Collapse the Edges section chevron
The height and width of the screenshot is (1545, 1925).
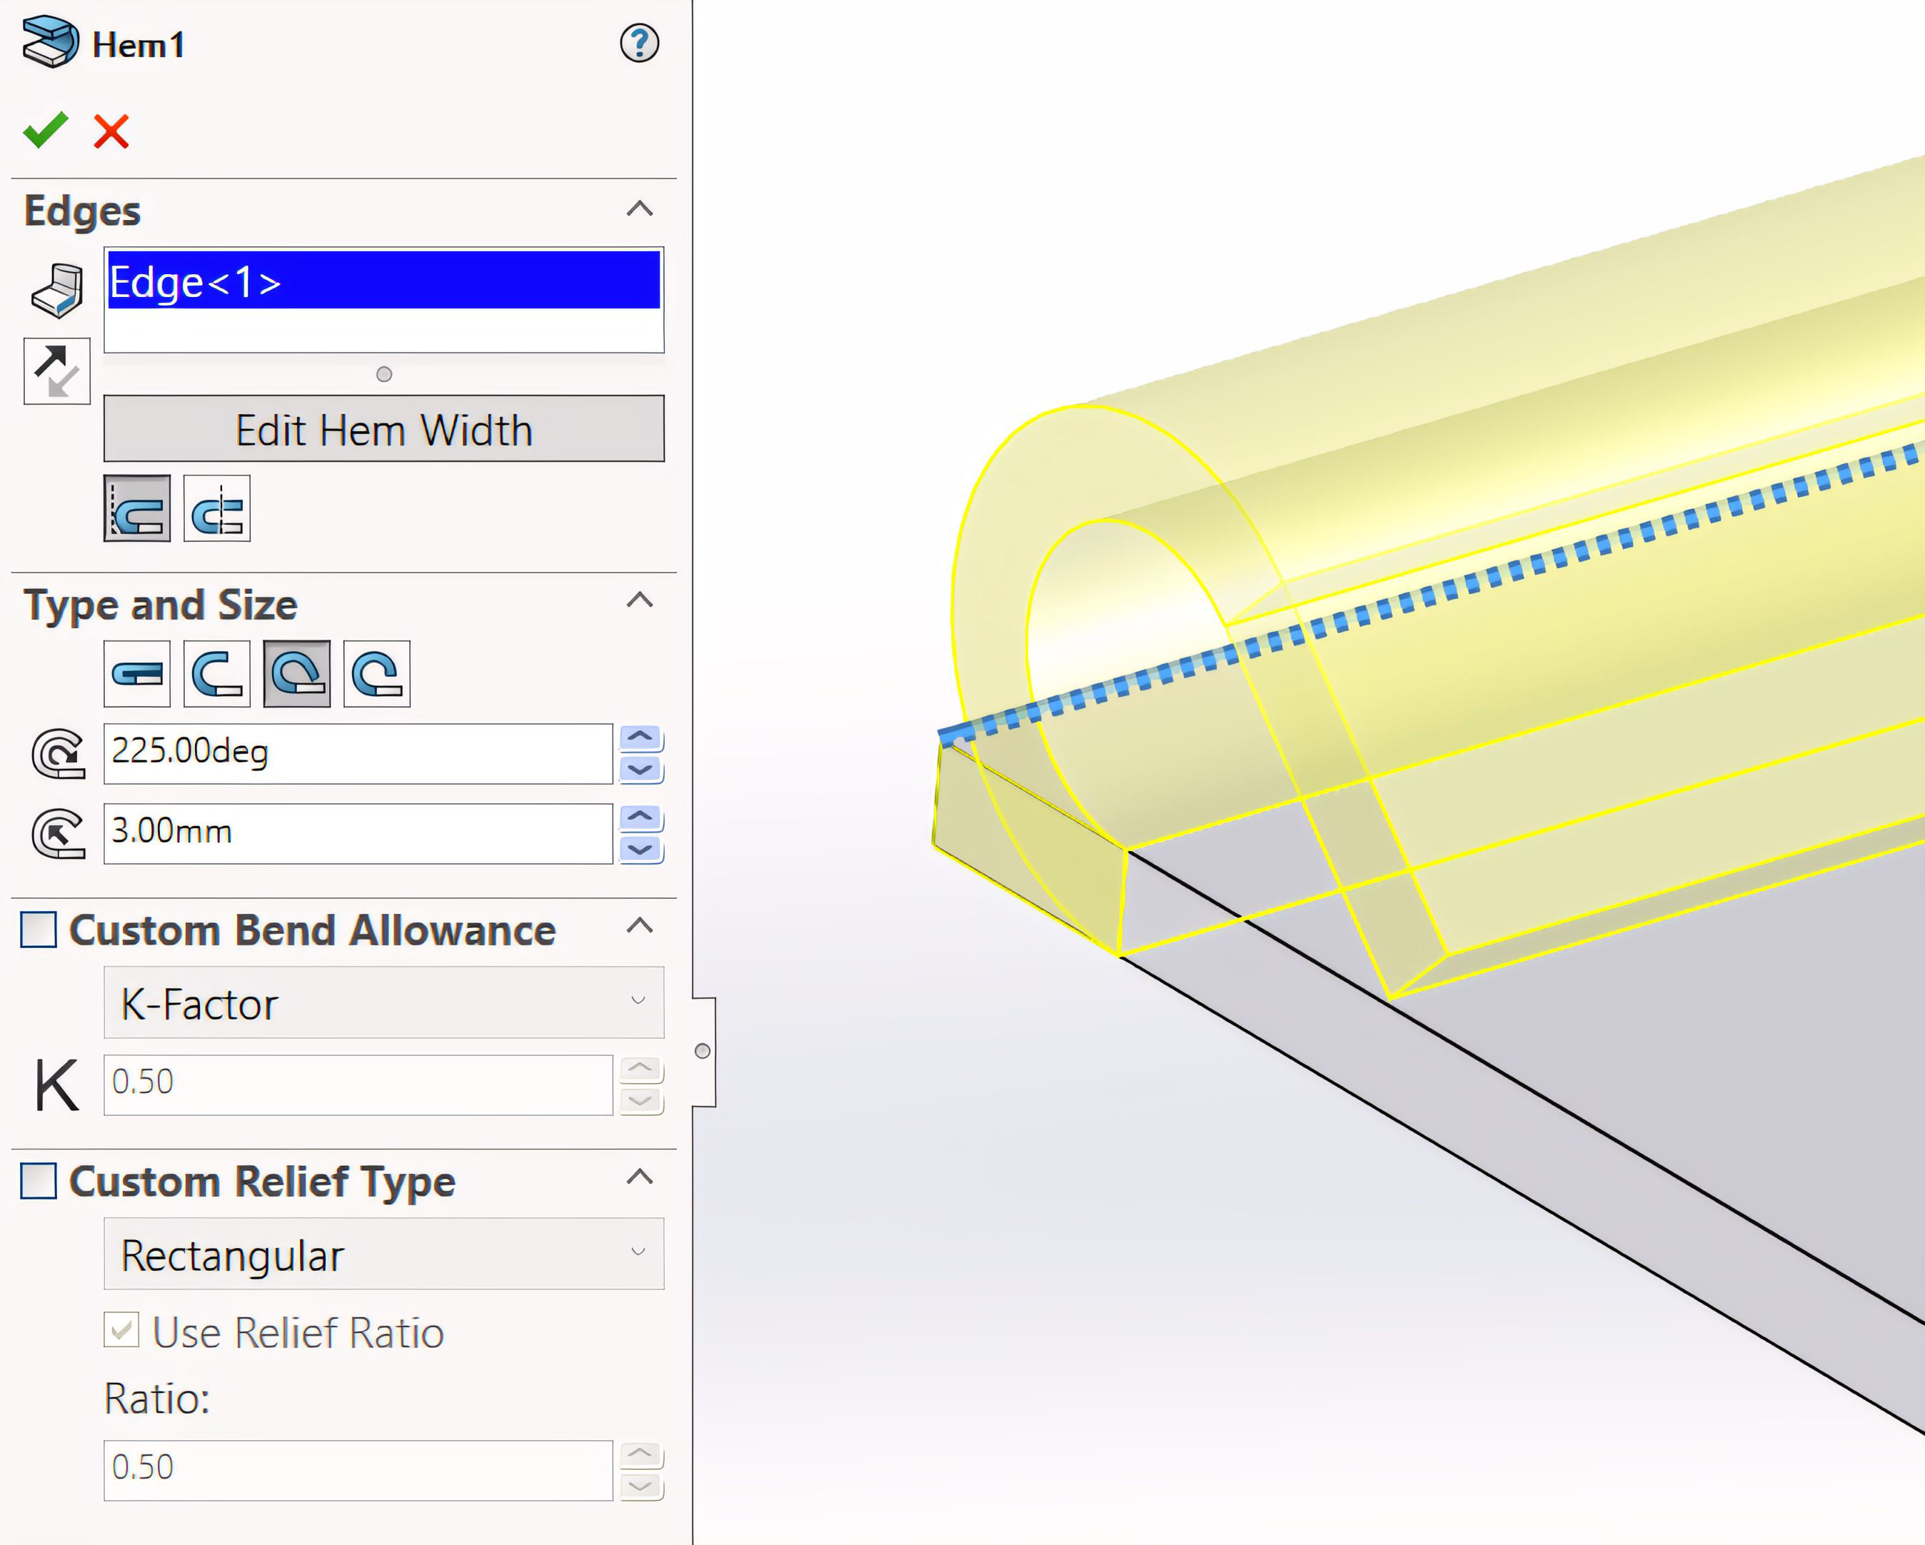coord(639,209)
